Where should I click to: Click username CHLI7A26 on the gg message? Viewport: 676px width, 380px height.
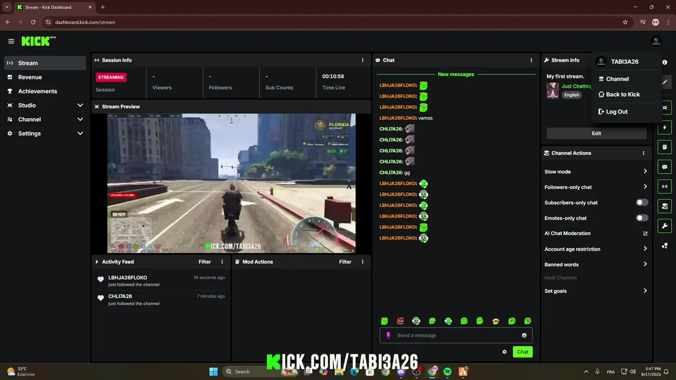pyautogui.click(x=391, y=173)
